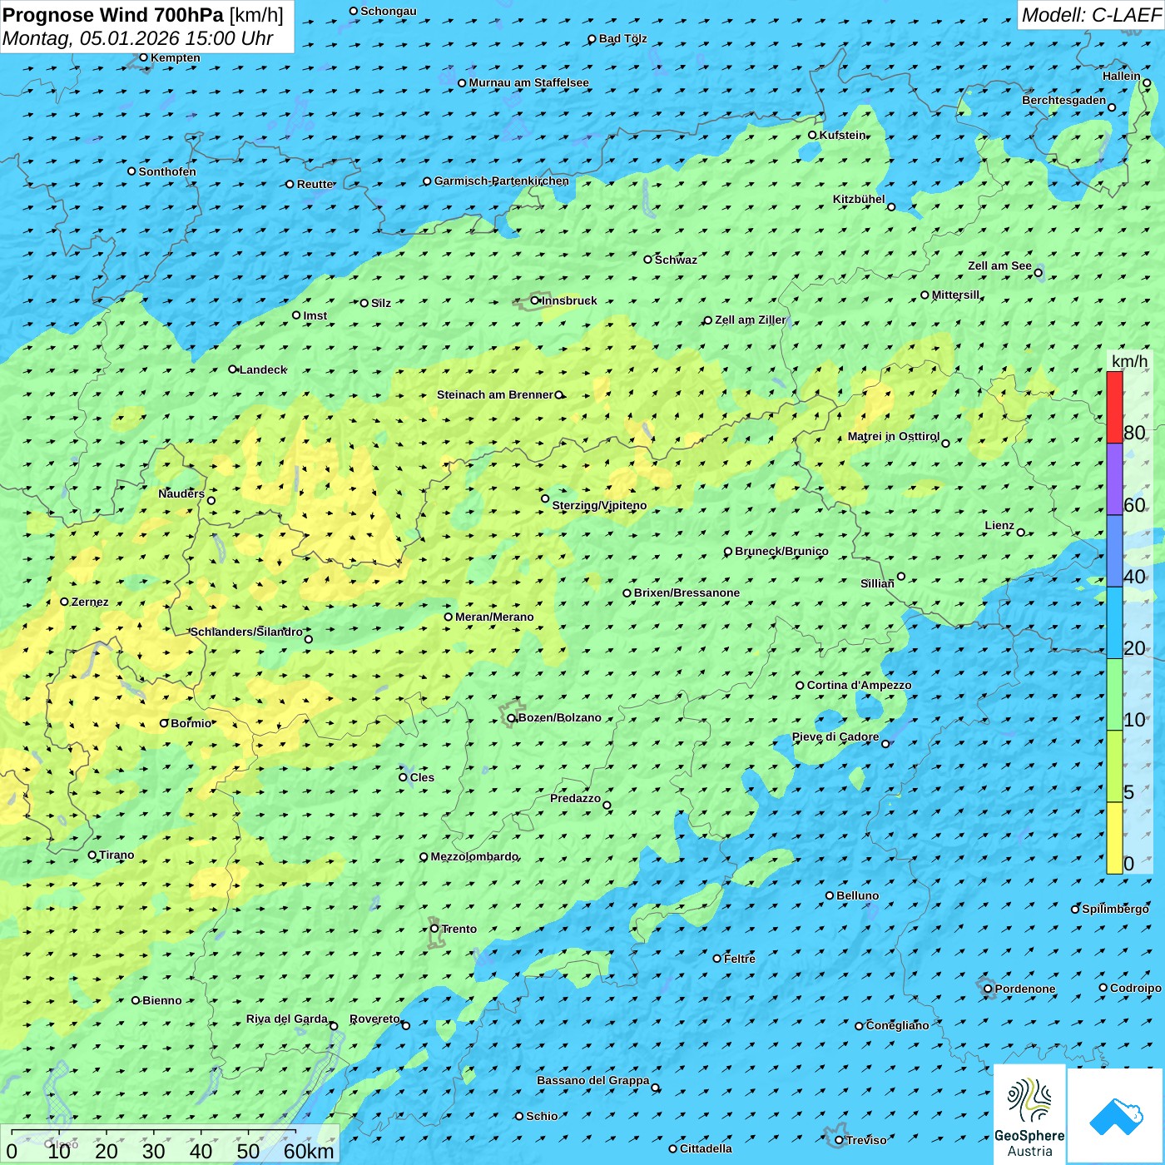Click the 'Matrei in Osttirol' label
Viewport: 1165px width, 1165px height.
pos(894,436)
